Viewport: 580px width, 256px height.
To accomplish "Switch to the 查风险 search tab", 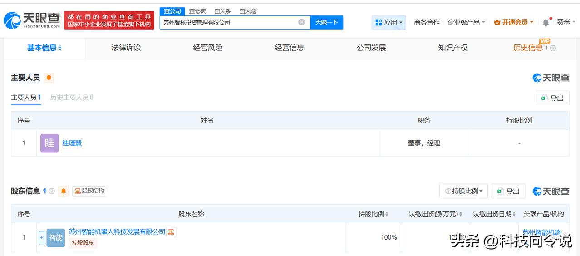I will point(248,11).
